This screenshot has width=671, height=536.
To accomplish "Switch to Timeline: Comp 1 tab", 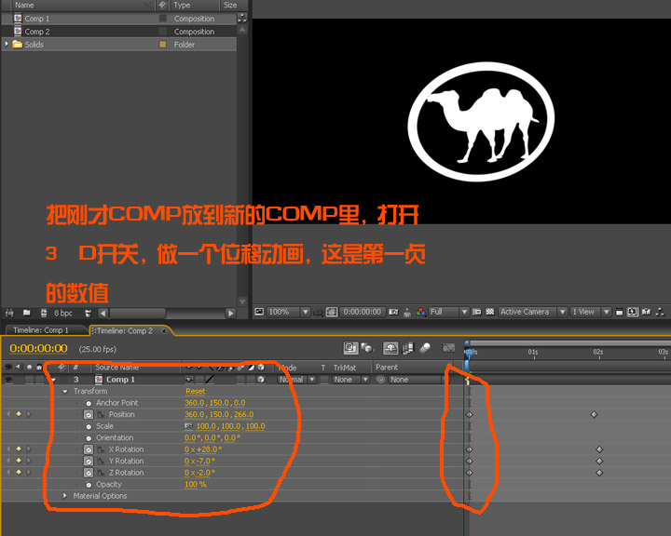I will pyautogui.click(x=41, y=330).
